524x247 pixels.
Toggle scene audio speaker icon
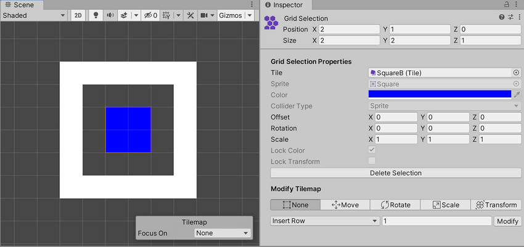point(110,15)
